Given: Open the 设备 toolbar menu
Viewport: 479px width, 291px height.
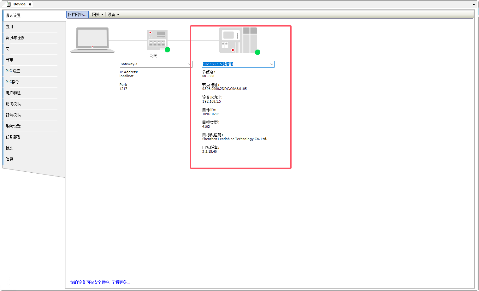Looking at the screenshot, I should coord(113,15).
